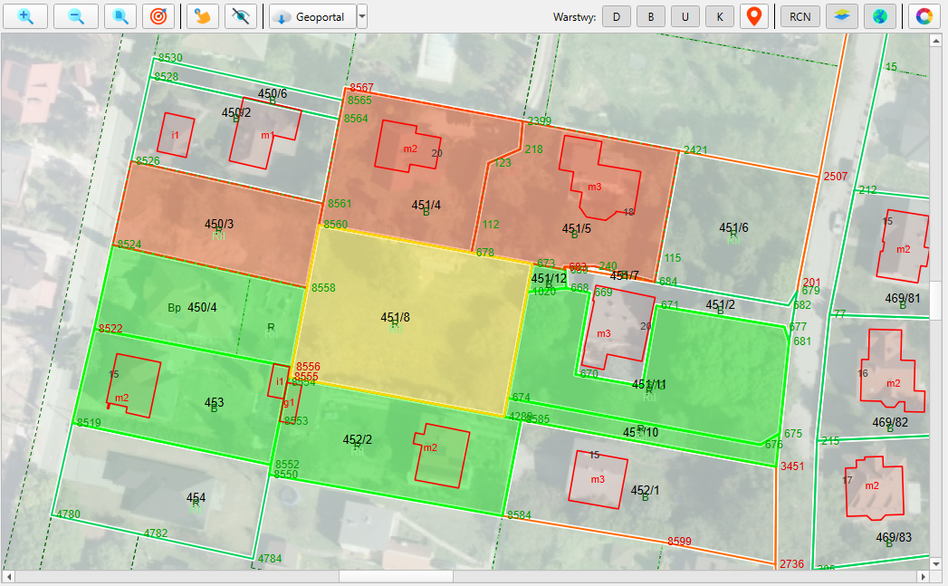Screen dimensions: 948x586
Task: Open the Geoportal dropdown arrow
Action: point(362,16)
